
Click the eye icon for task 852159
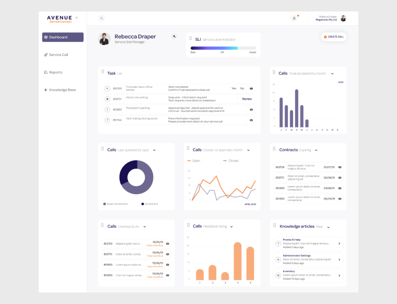click(251, 89)
